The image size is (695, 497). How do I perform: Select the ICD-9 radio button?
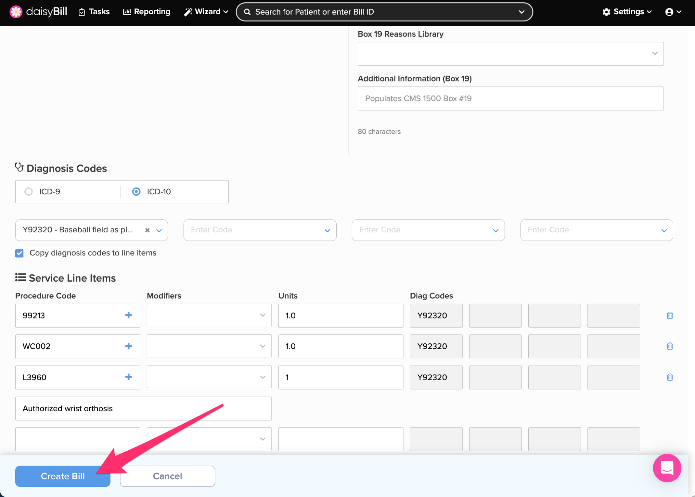[x=29, y=192]
